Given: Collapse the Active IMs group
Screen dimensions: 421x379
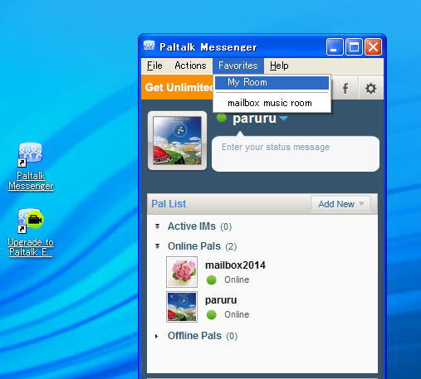Looking at the screenshot, I should click(157, 226).
